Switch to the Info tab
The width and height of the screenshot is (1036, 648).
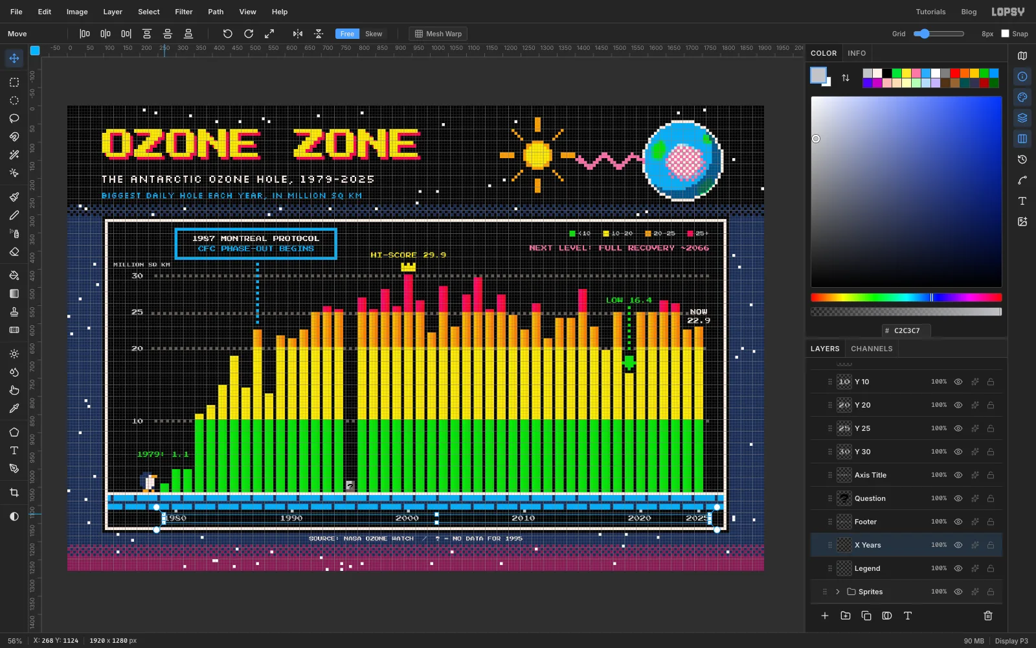pyautogui.click(x=857, y=53)
